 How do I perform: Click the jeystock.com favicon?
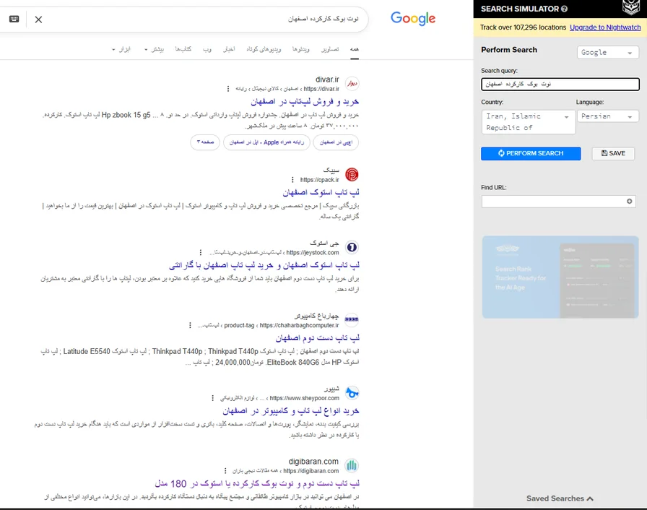coord(352,247)
